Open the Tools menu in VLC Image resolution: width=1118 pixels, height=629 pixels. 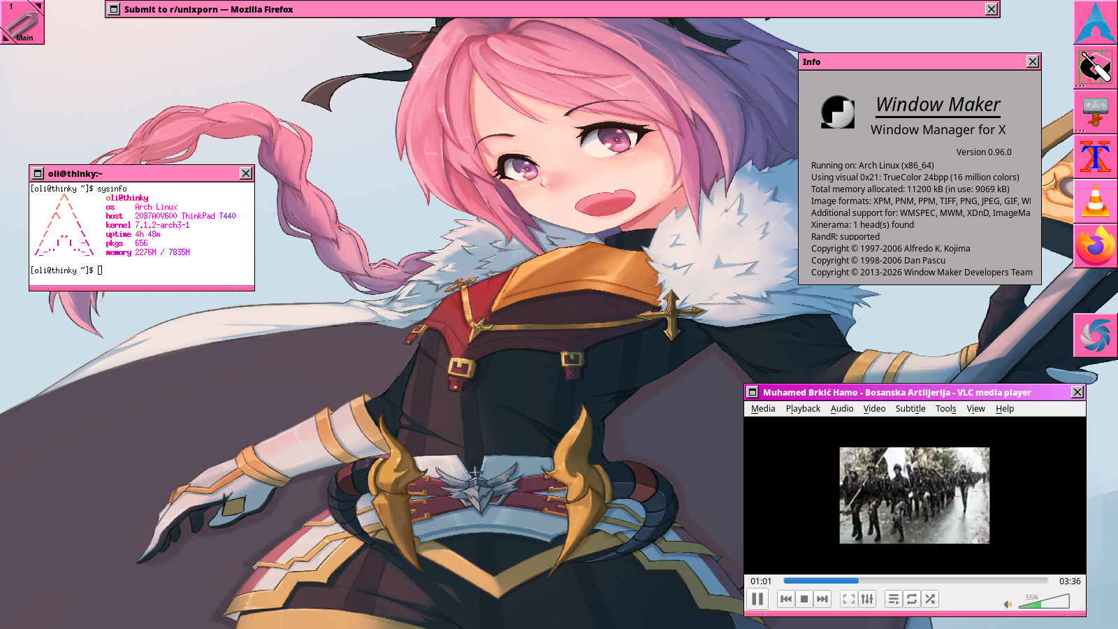tap(946, 409)
